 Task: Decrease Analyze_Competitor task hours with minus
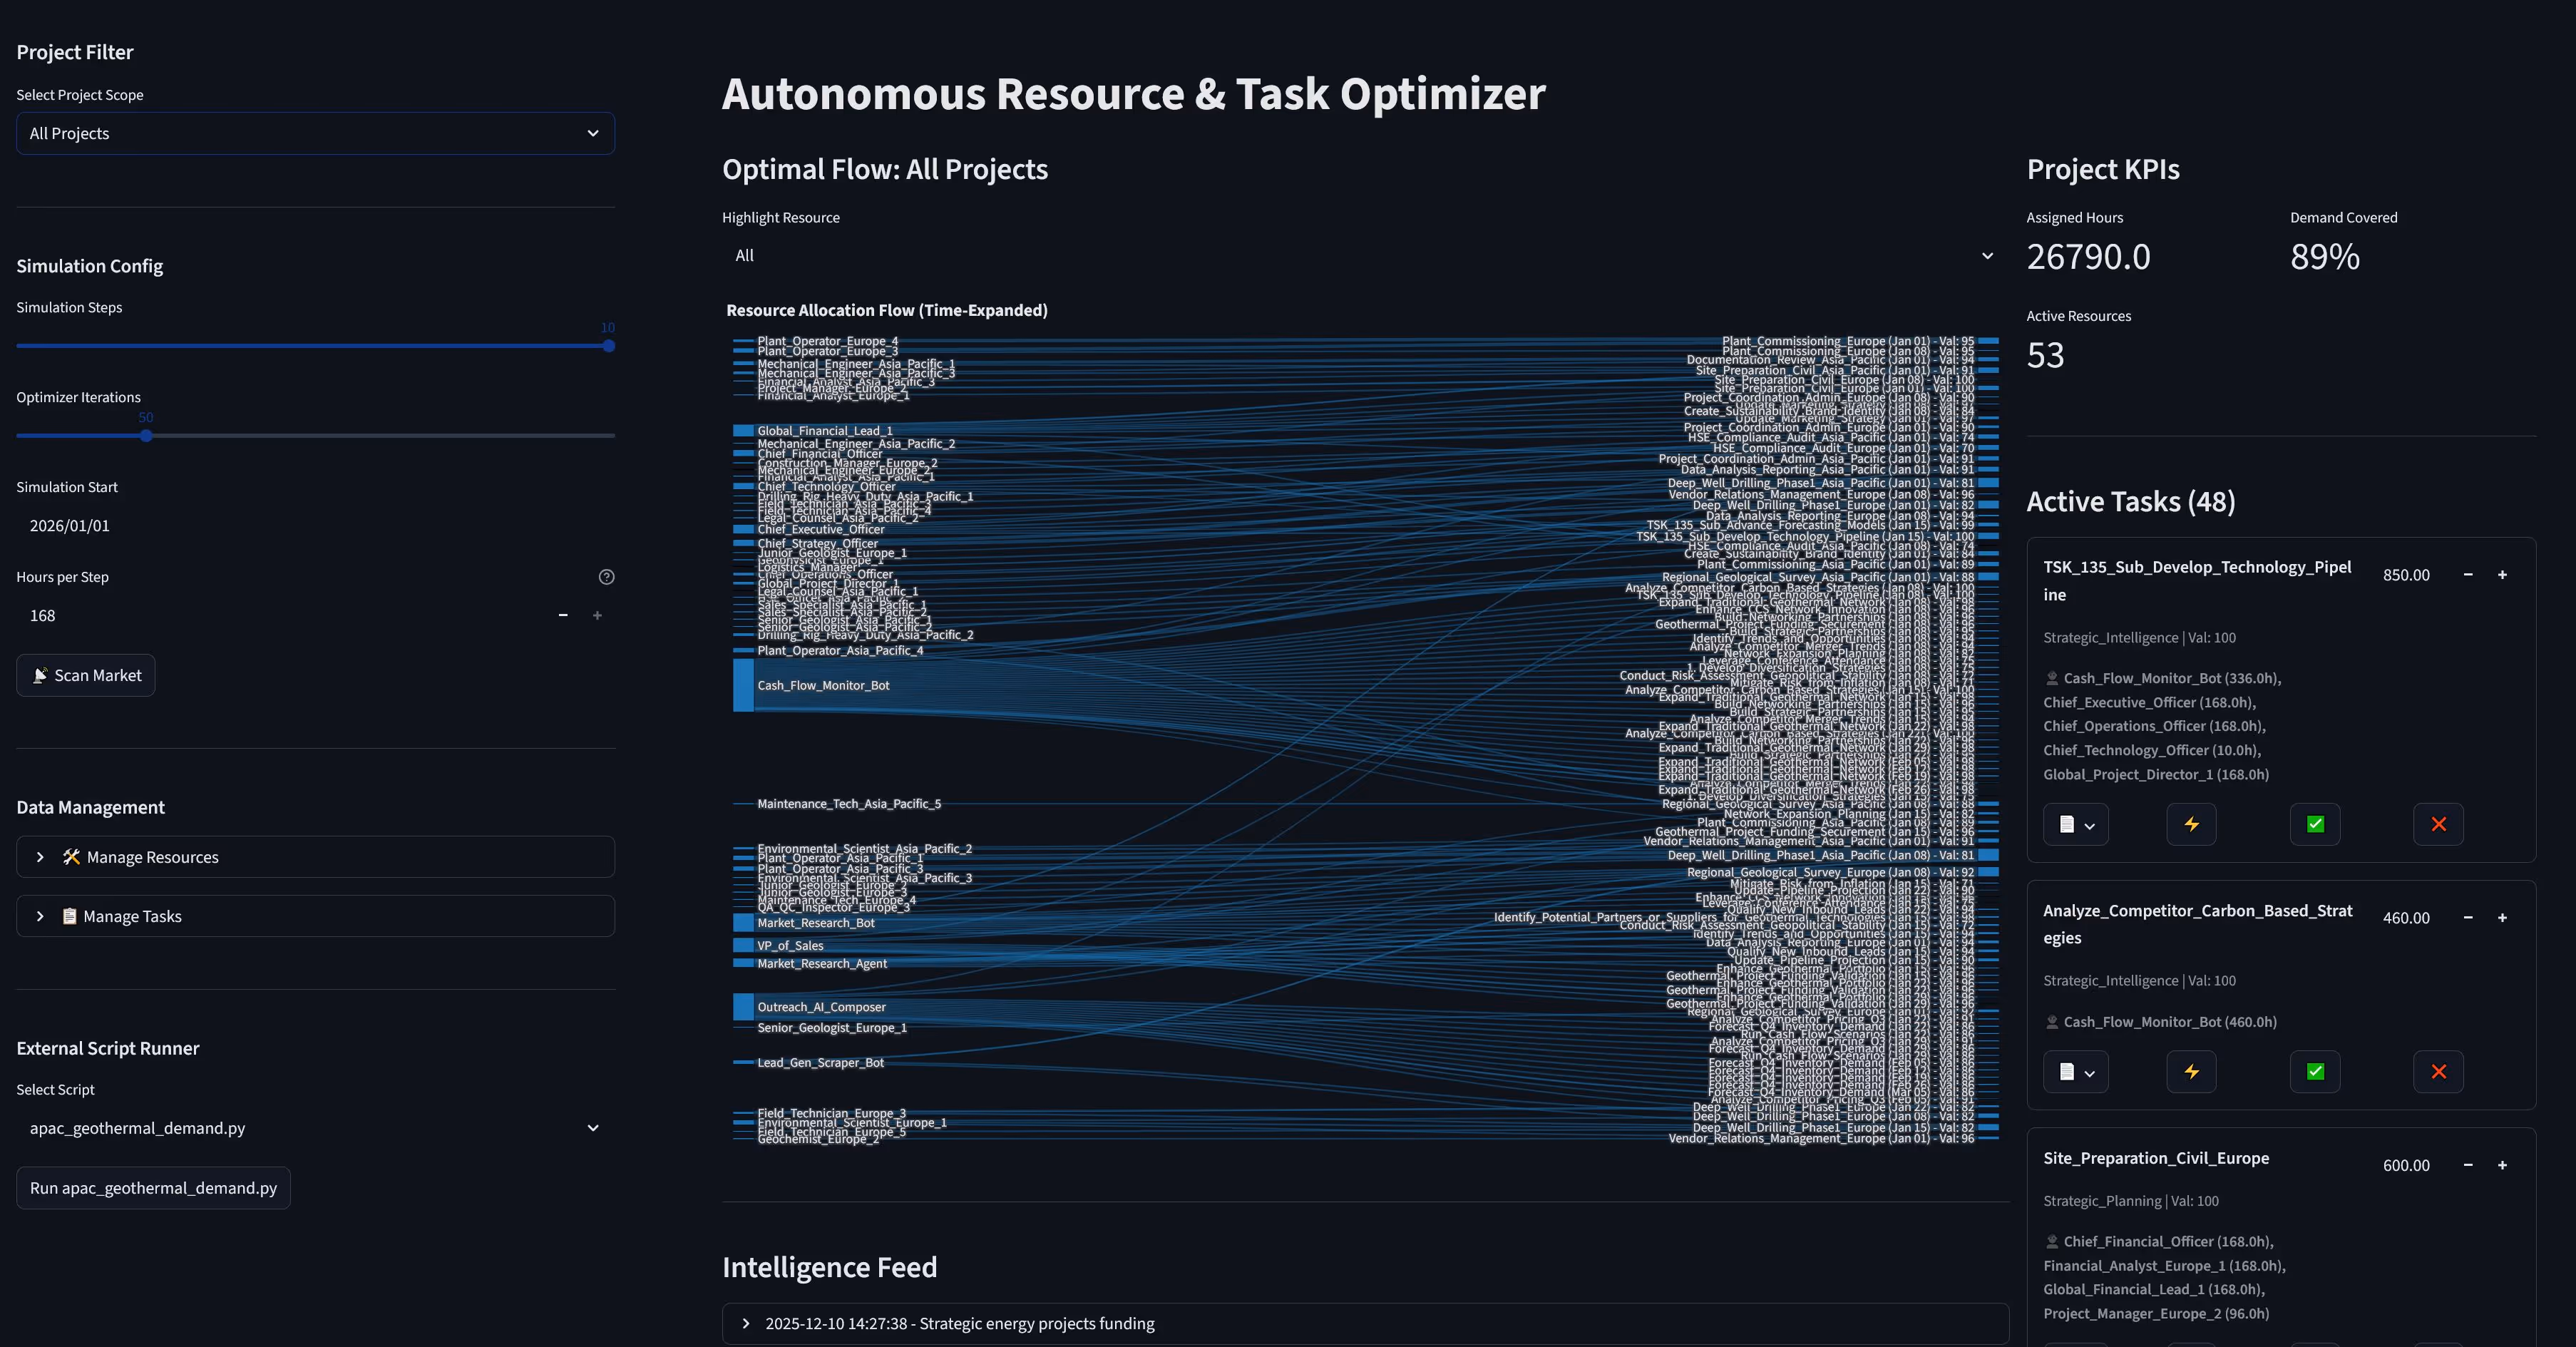coord(2468,918)
